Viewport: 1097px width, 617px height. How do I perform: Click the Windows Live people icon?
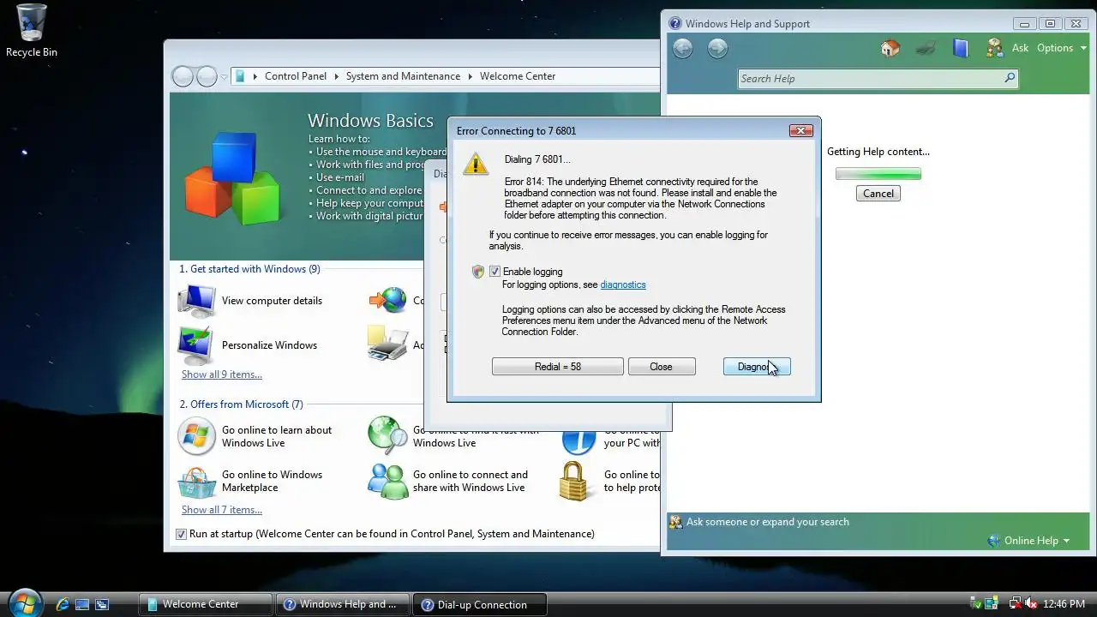pyautogui.click(x=388, y=482)
